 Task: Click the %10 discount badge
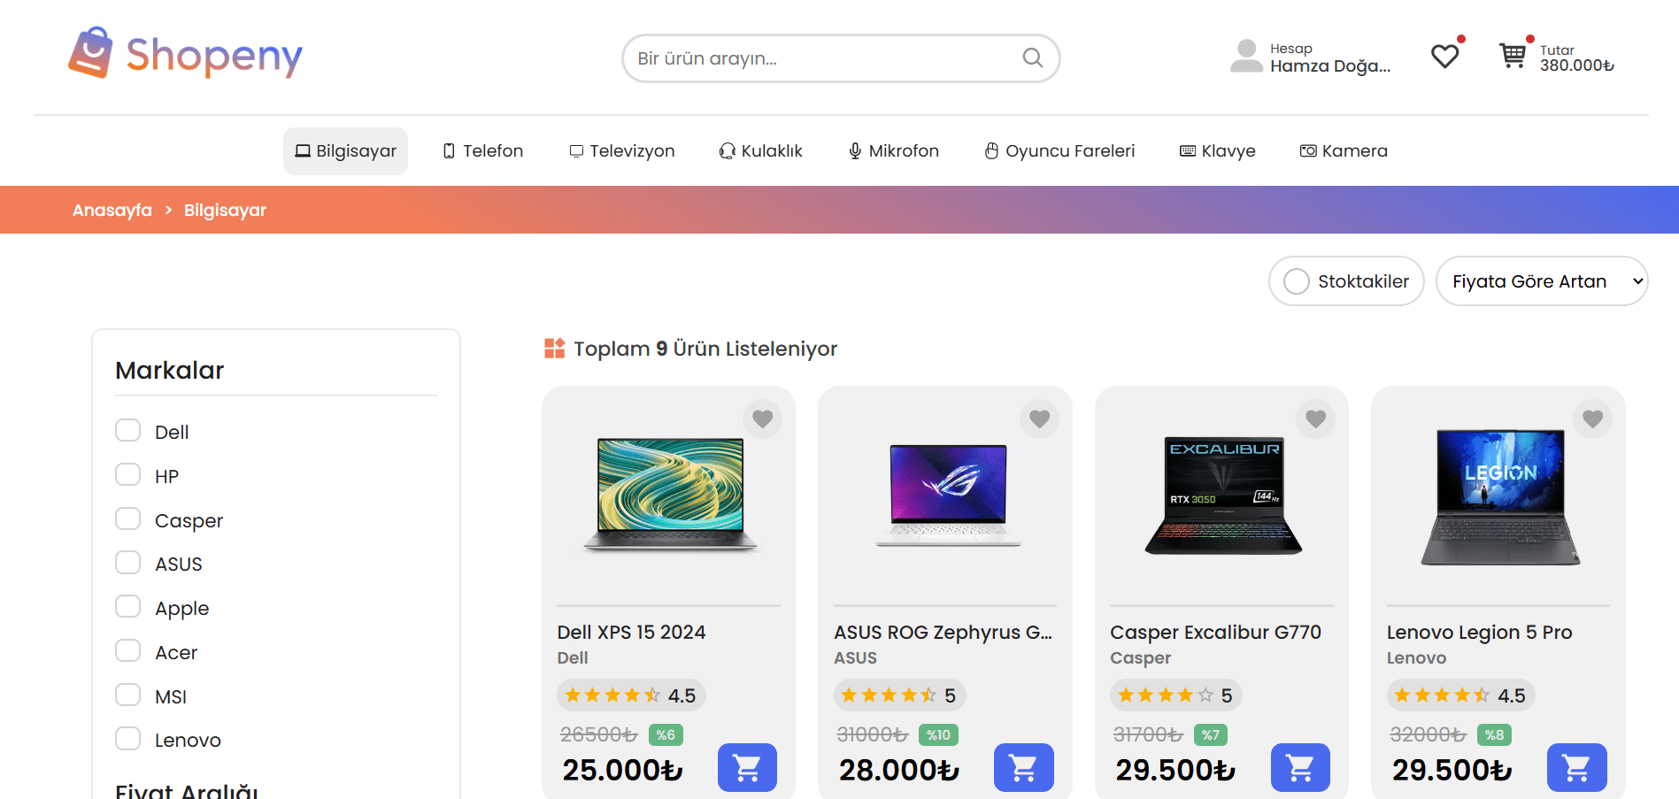(938, 735)
